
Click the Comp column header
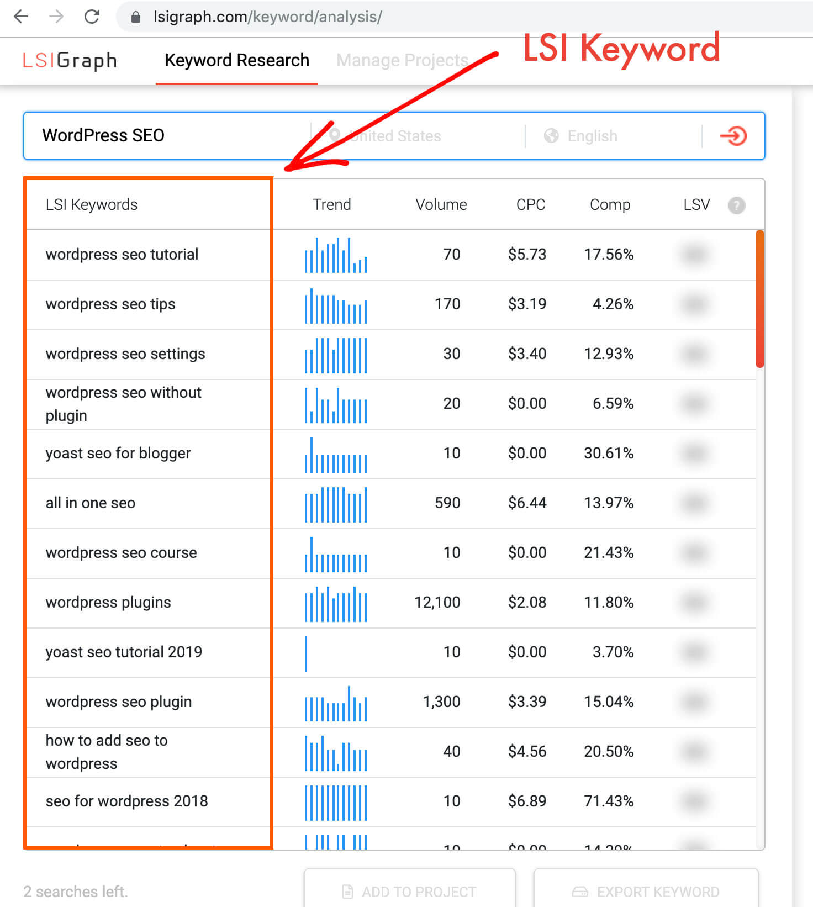tap(610, 204)
